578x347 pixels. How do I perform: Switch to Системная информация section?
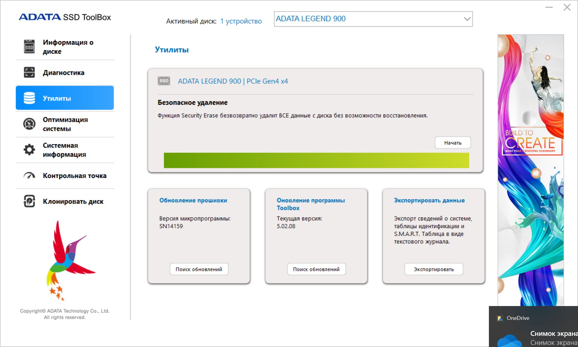65,150
